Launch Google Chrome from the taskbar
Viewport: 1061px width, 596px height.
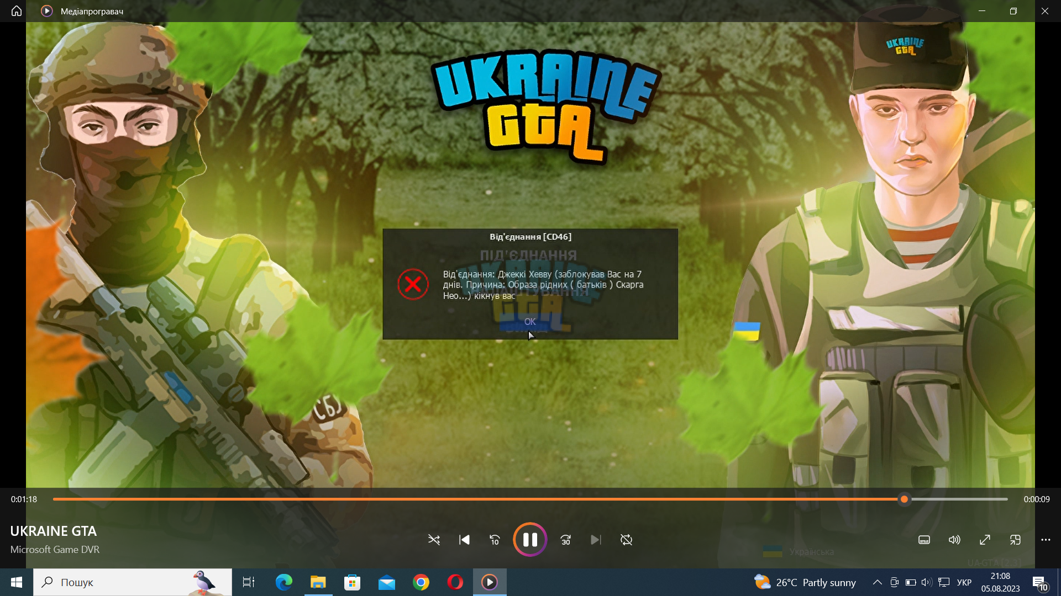coord(421,582)
